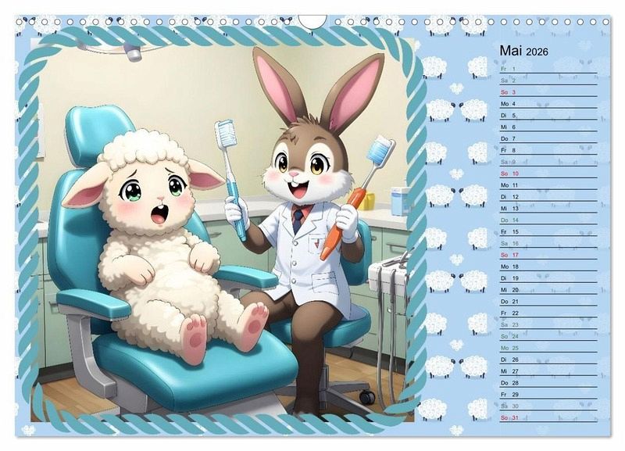This screenshot has height=451, width=625.
Task: Select the Friday 1 date row
Action: 547,69
